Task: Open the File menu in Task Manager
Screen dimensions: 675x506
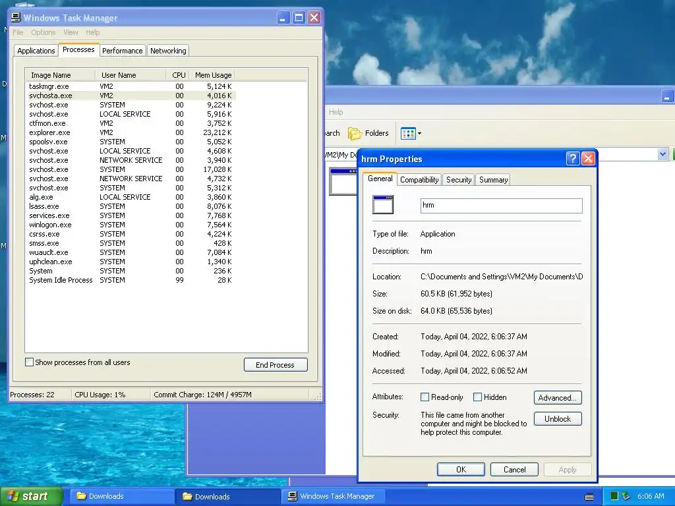Action: click(18, 32)
